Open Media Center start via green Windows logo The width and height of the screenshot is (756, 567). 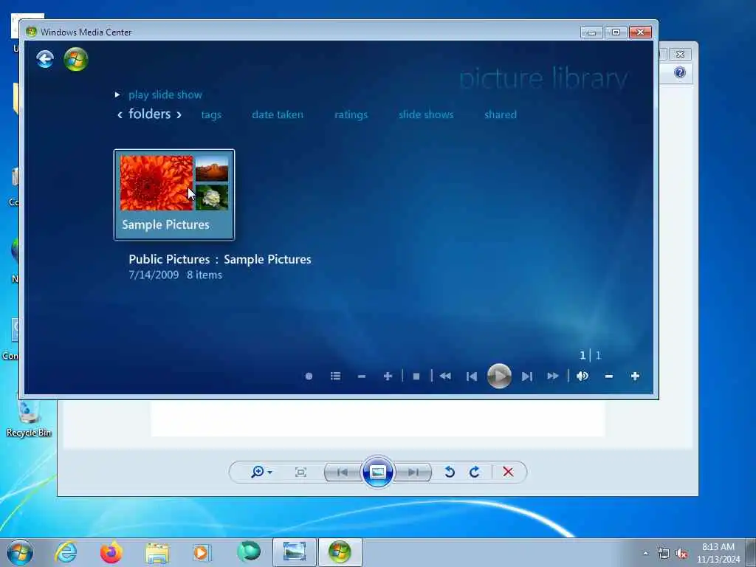pyautogui.click(x=76, y=59)
